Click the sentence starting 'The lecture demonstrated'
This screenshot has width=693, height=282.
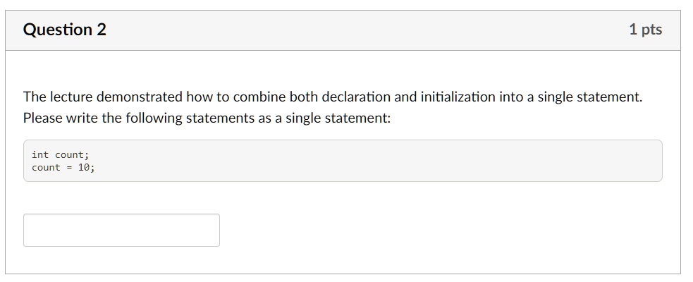[x=332, y=97]
